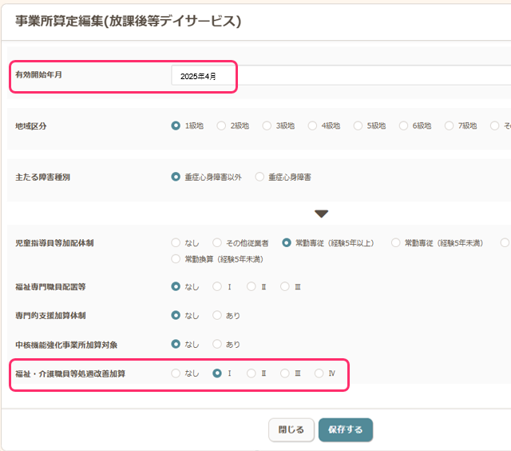Set 児童指導員等加配体制 to なし
Image resolution: width=511 pixels, height=451 pixels.
pyautogui.click(x=176, y=242)
